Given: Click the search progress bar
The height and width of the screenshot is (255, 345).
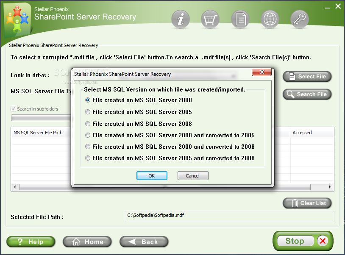Looking at the screenshot, I should pyautogui.click(x=41, y=118).
